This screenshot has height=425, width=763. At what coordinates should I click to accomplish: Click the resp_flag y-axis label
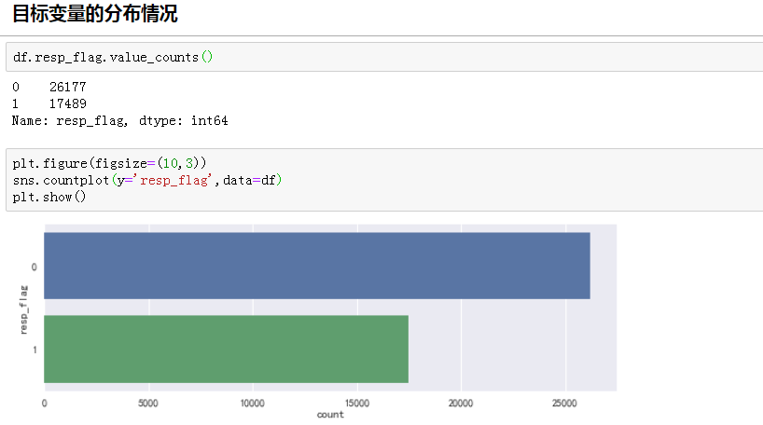coord(23,308)
